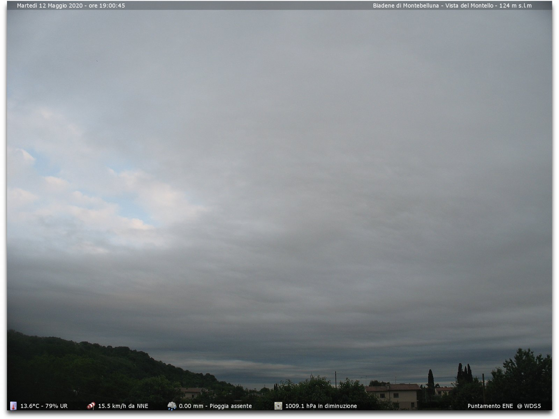Click the barometer pressure icon
The height and width of the screenshot is (419, 559).
click(278, 406)
